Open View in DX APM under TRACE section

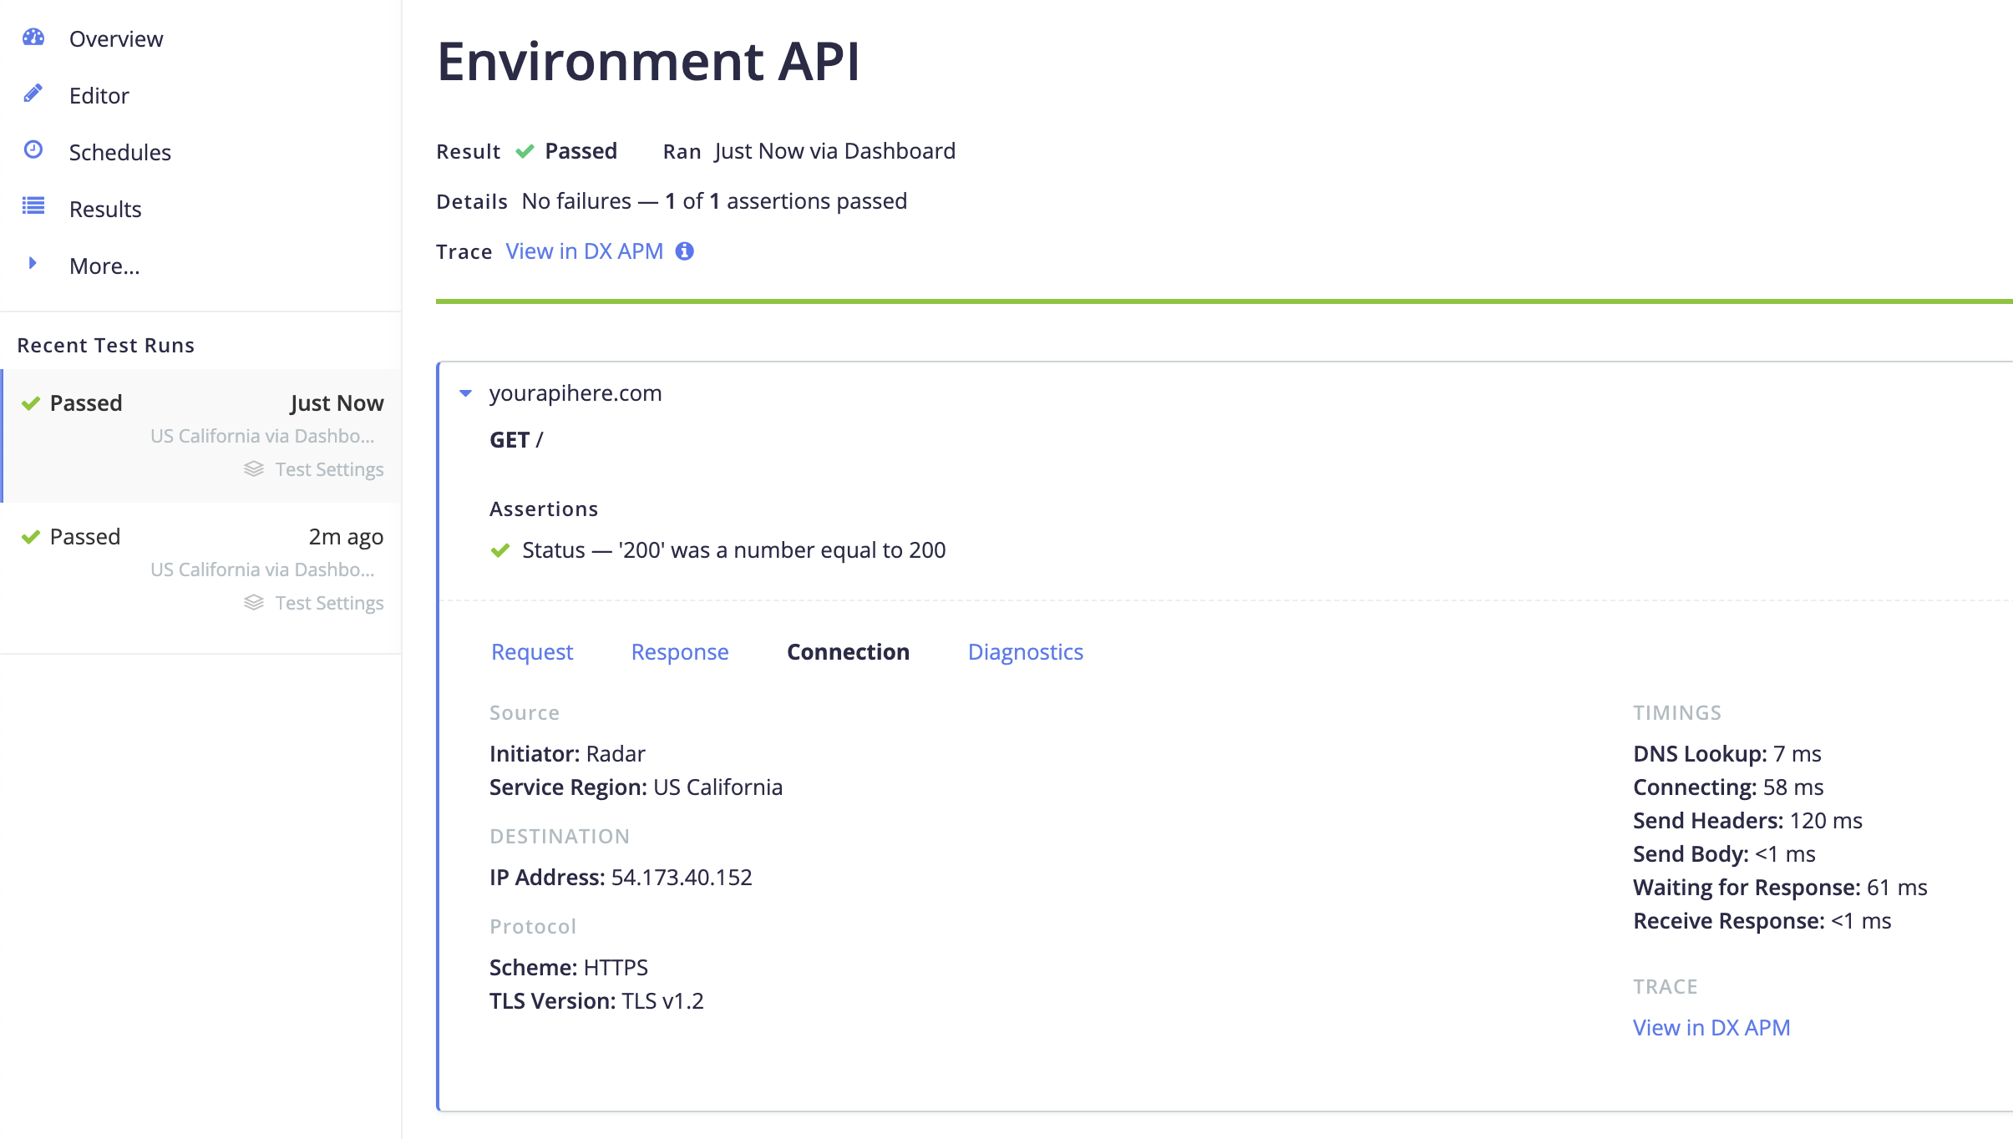pos(1711,1028)
